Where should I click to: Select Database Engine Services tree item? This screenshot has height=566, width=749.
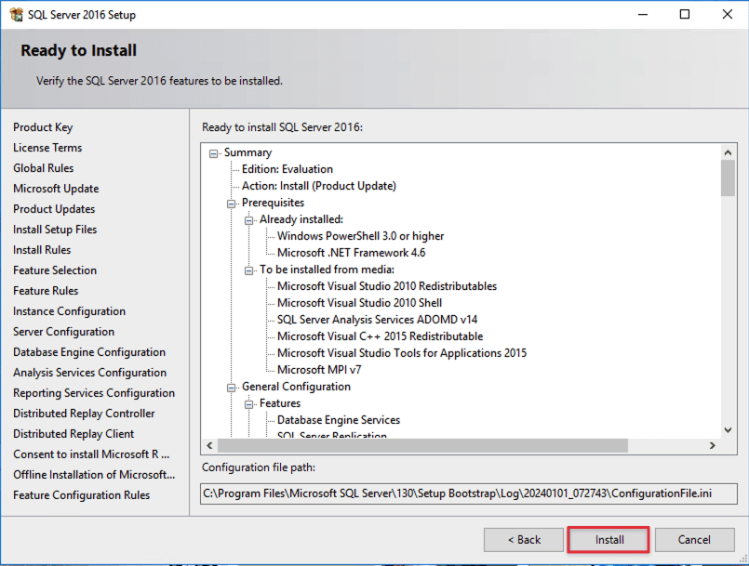click(x=338, y=420)
